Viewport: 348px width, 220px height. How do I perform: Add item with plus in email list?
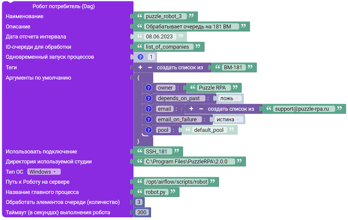[x=191, y=109]
